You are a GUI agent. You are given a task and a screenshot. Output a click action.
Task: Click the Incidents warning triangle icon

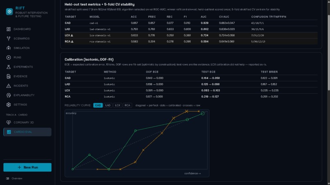9,86
